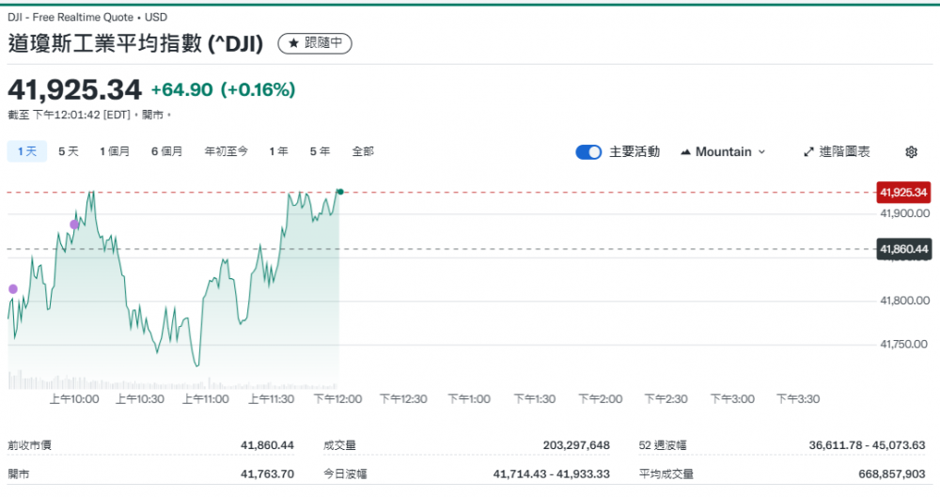Screen dimensions: 940x497
Task: Click the green current price dot on the chart line
Action: tap(339, 192)
